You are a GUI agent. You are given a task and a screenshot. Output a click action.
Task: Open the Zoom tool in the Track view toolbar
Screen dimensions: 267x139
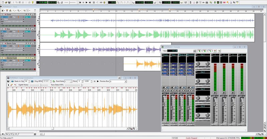click(18, 11)
